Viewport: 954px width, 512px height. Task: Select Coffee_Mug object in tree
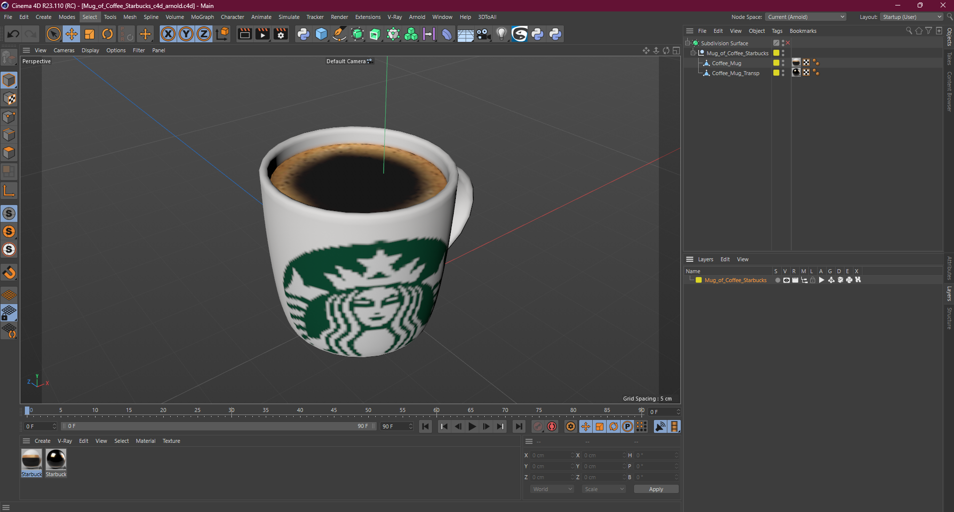click(x=727, y=63)
